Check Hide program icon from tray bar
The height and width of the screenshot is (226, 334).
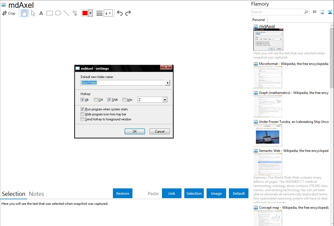(x=83, y=114)
